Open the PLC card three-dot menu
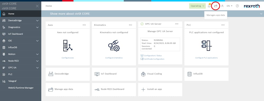Image resolution: width=264 pixels, height=101 pixels. click(223, 25)
